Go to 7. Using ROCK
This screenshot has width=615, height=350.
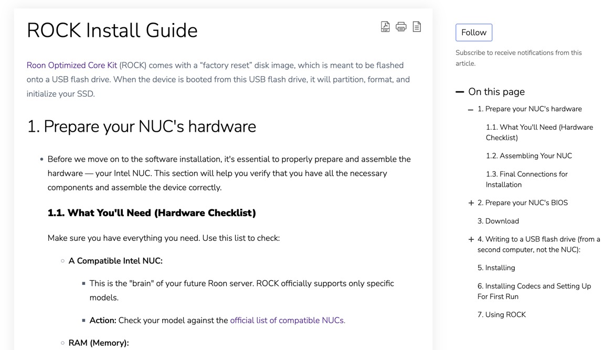click(x=502, y=314)
